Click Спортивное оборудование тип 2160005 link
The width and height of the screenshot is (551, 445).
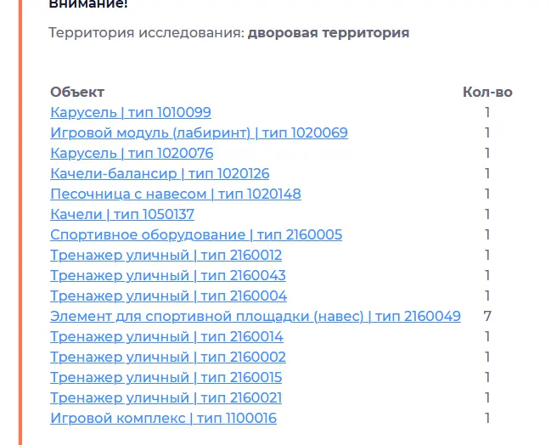pyautogui.click(x=196, y=234)
